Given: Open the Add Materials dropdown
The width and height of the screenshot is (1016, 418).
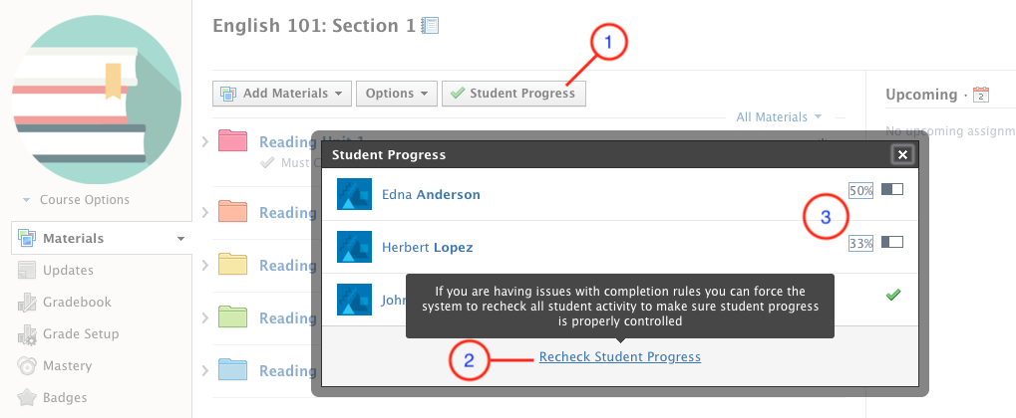Looking at the screenshot, I should click(281, 94).
